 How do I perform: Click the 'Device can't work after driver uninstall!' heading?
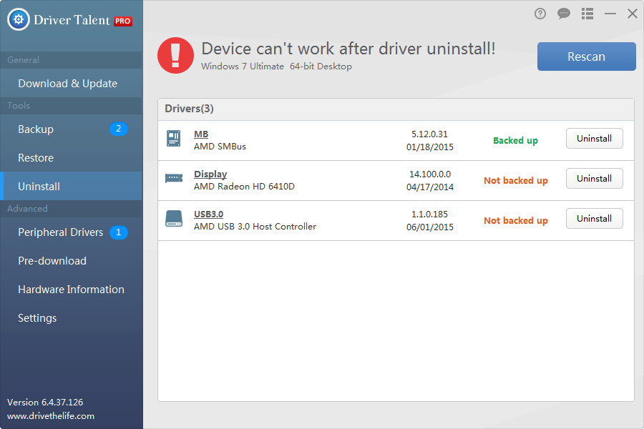pos(348,49)
